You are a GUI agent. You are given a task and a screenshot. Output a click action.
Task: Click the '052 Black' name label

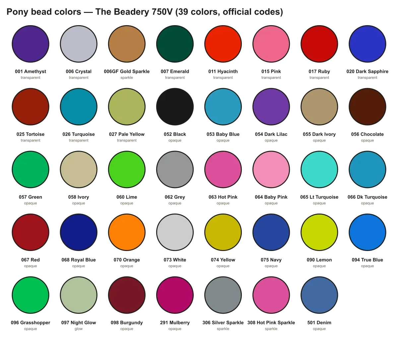(175, 134)
